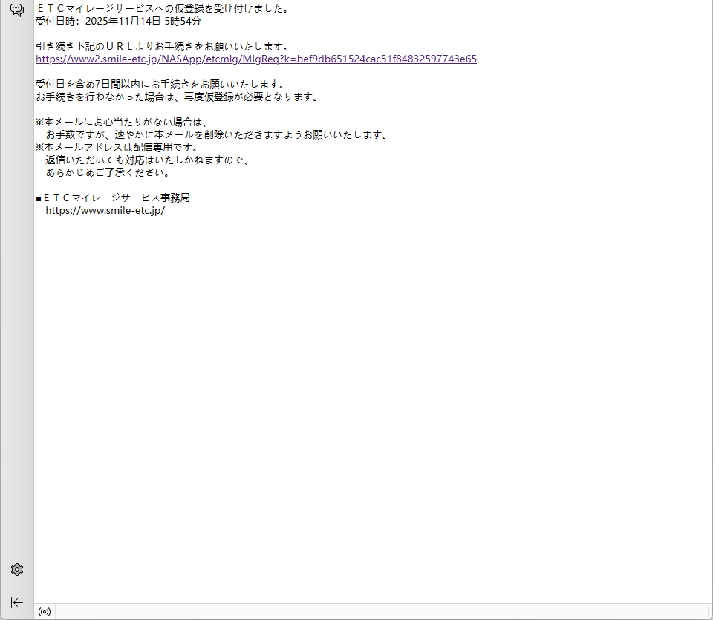
Task: Click the online status broadcast icon
Action: coord(45,612)
